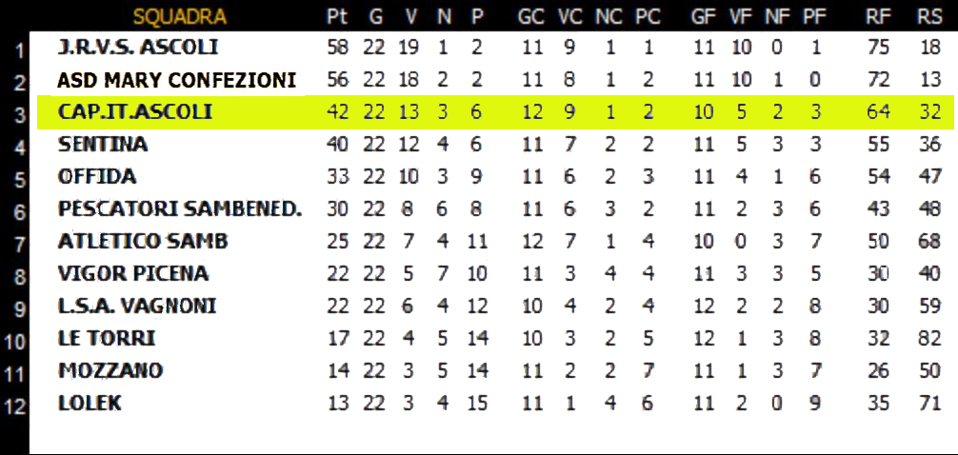The width and height of the screenshot is (958, 455).
Task: Click points value 58 for first place
Action: coord(337,48)
